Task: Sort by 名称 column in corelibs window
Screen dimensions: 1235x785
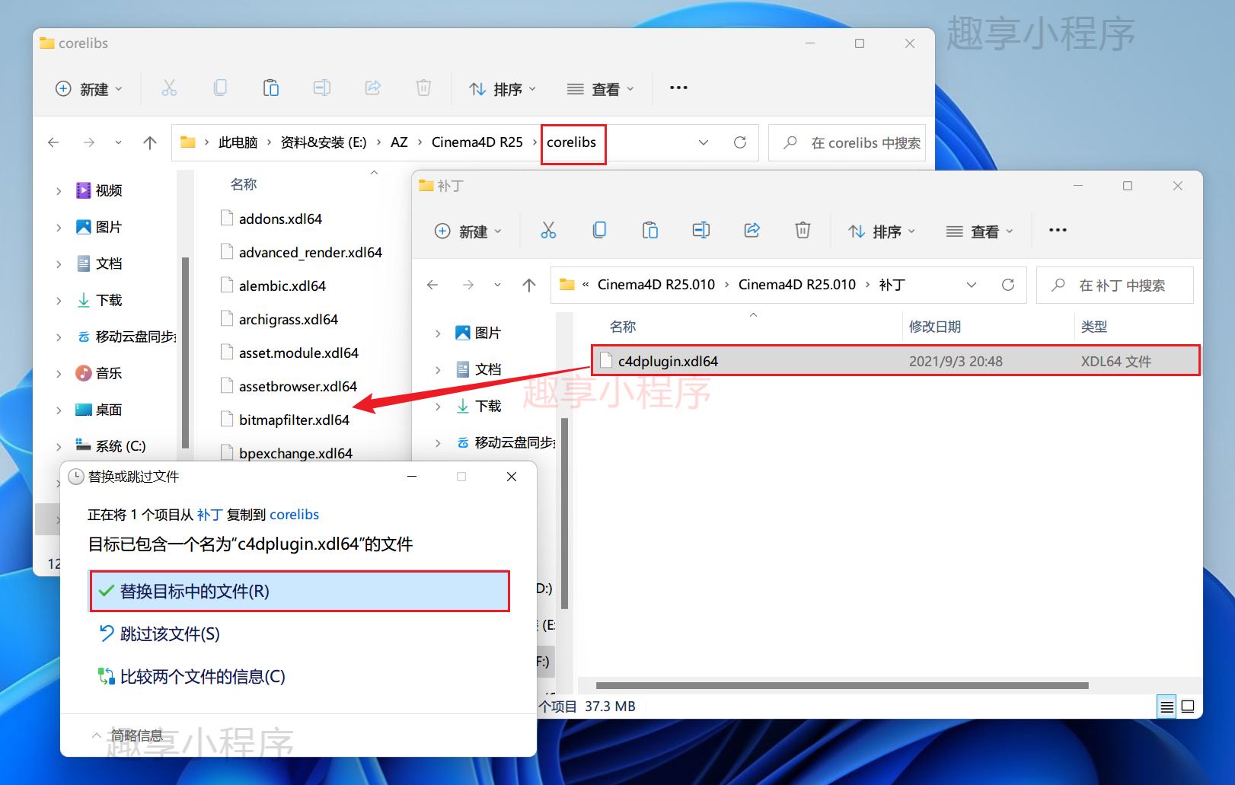Action: pyautogui.click(x=244, y=184)
